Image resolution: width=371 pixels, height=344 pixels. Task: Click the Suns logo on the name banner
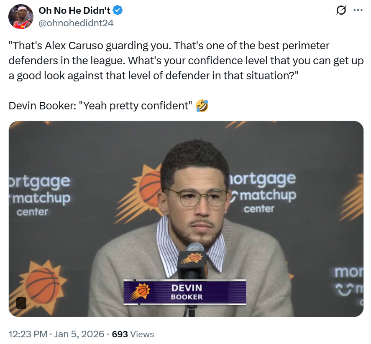point(140,291)
